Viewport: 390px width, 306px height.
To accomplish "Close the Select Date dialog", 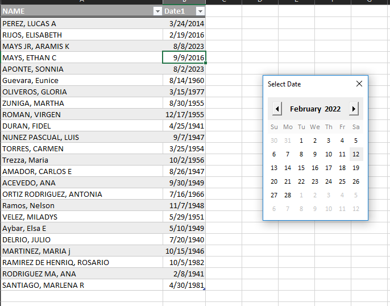I will click(359, 84).
